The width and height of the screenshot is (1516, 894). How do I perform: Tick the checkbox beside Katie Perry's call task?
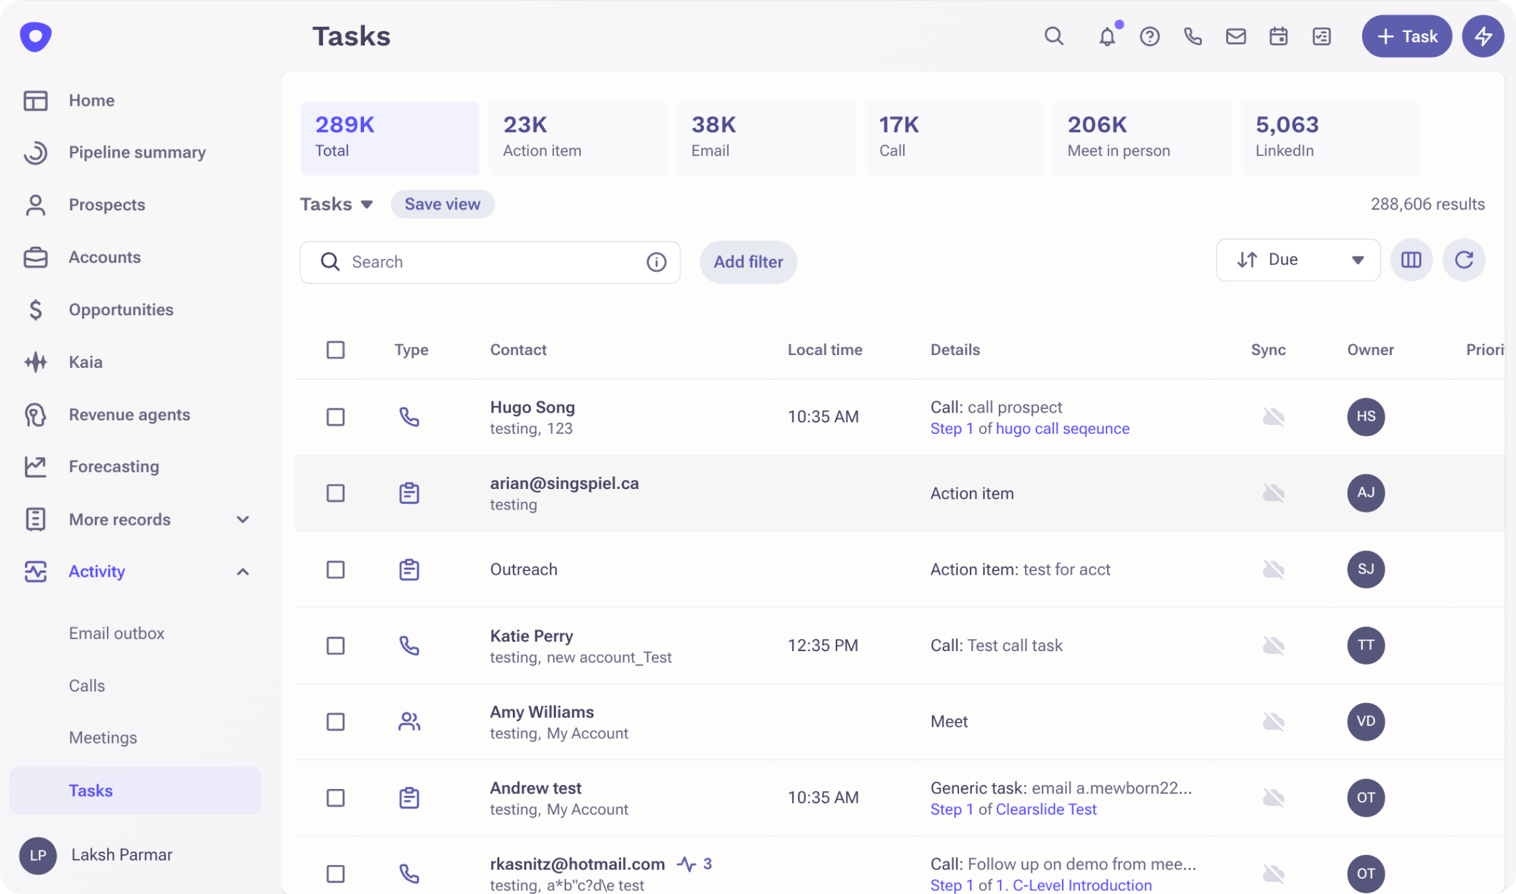(335, 645)
